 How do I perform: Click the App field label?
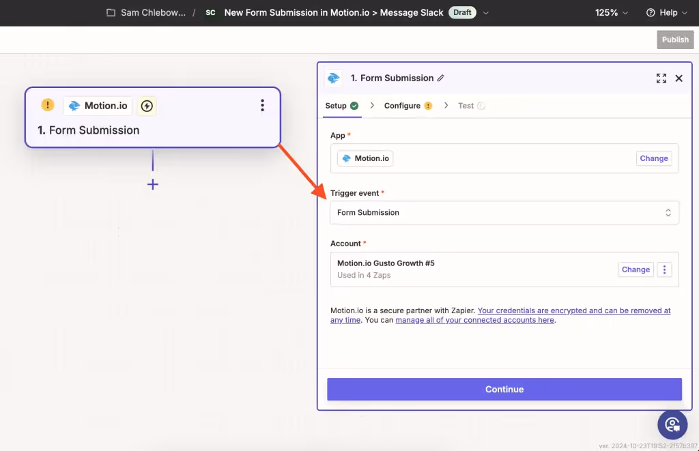[337, 136]
